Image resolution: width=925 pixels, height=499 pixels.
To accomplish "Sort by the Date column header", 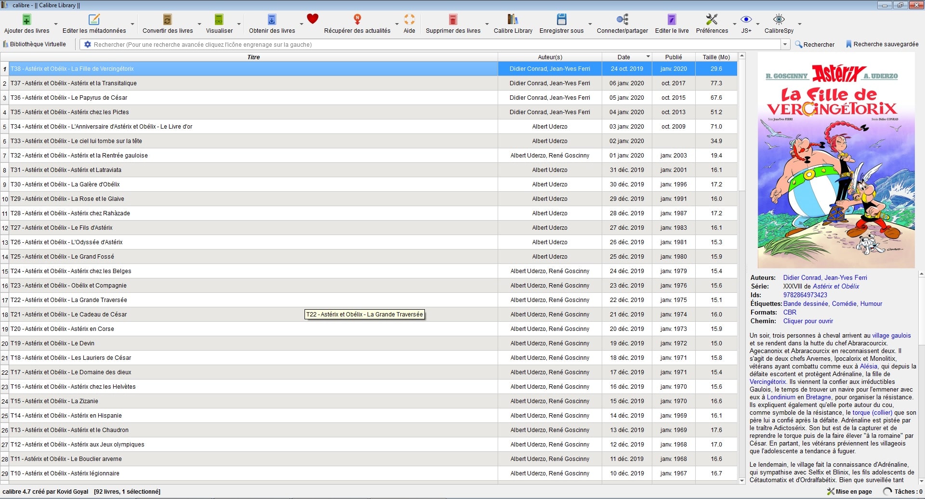I will 627,57.
